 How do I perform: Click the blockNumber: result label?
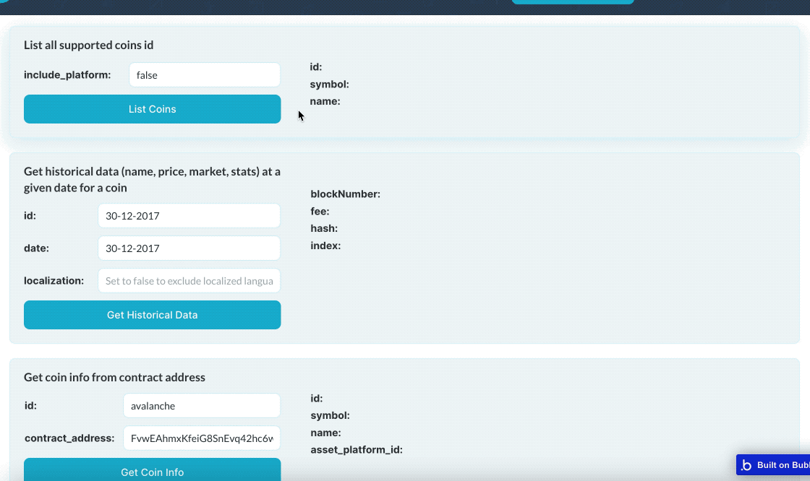345,194
